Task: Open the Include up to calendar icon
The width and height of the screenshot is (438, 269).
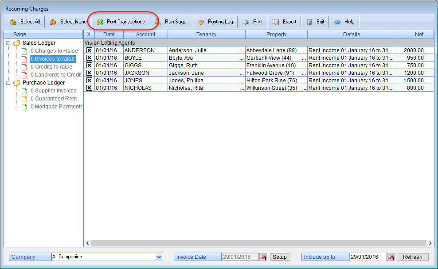Action: [x=391, y=257]
